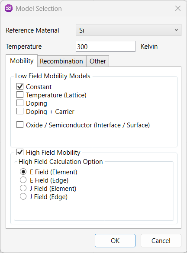Close the Model Selection dialog

coord(178,8)
